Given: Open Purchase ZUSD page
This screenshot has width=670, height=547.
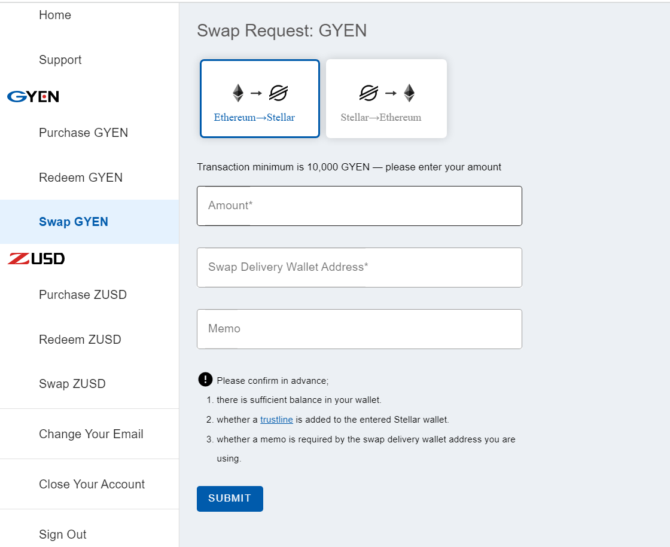Looking at the screenshot, I should [x=83, y=295].
